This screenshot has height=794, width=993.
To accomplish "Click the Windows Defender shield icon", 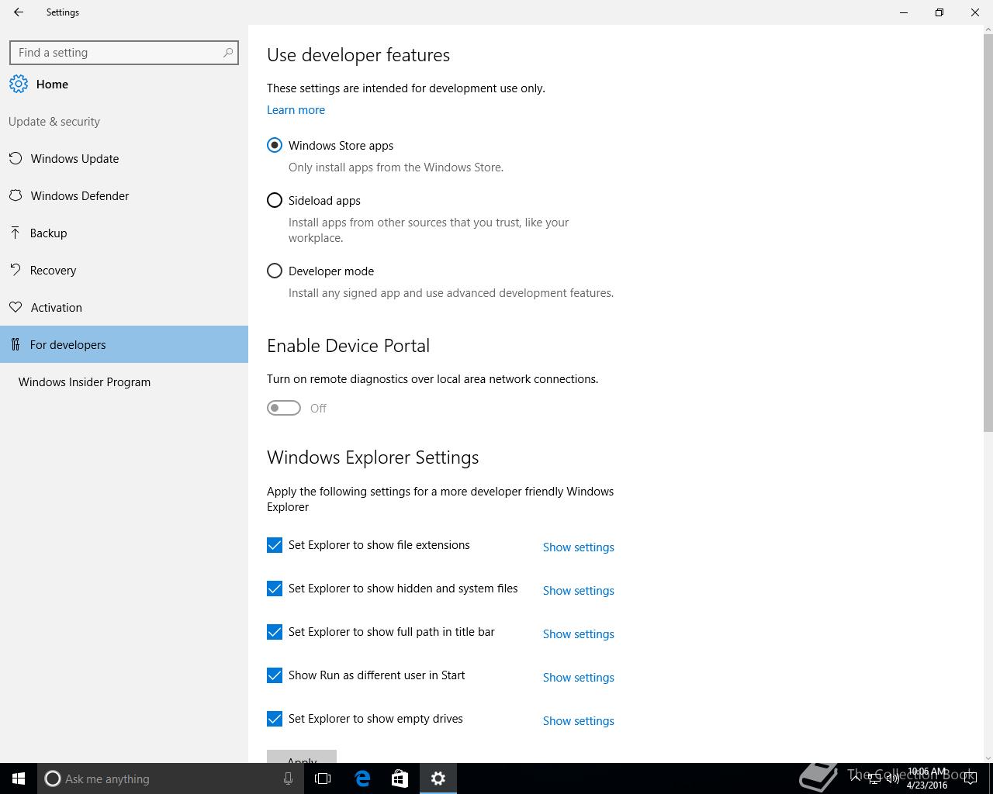I will [x=16, y=196].
